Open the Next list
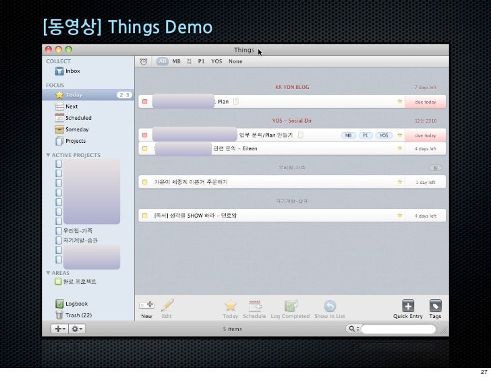This screenshot has width=491, height=378. tap(66, 106)
